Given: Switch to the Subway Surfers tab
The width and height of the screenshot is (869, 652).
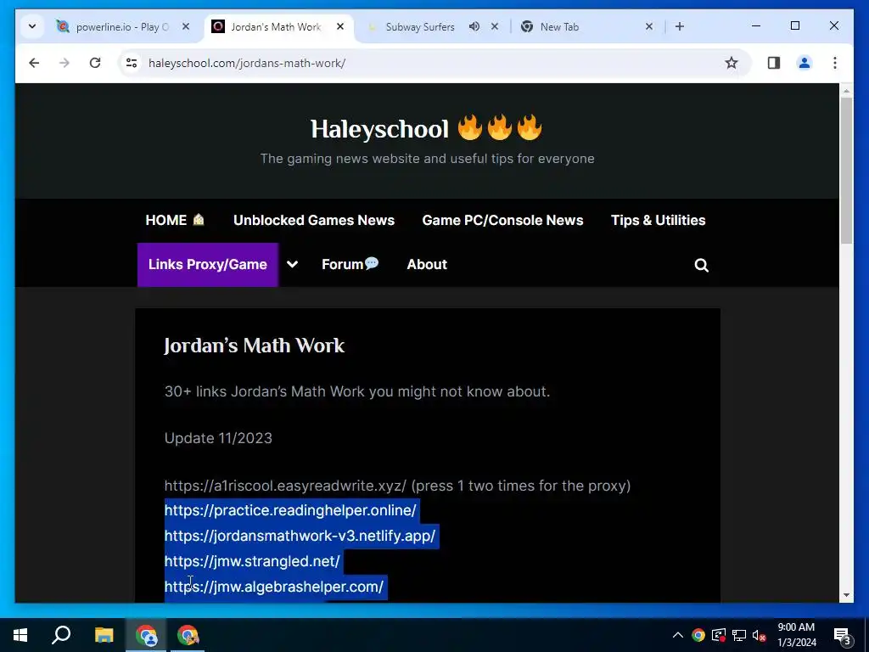Looking at the screenshot, I should [419, 26].
